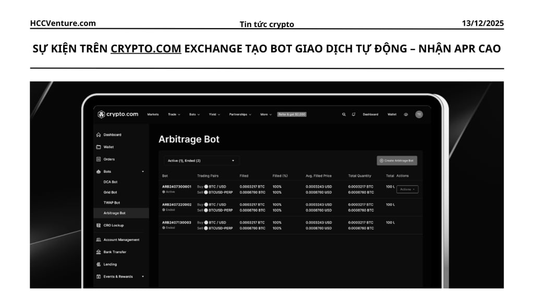Collapse the Bots sidebar section arrow

click(x=143, y=172)
